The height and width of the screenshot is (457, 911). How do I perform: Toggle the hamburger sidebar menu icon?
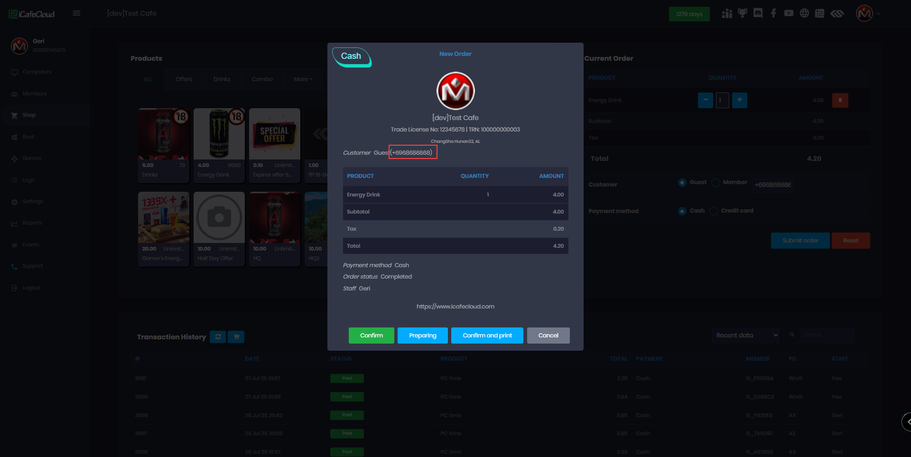[x=76, y=13]
